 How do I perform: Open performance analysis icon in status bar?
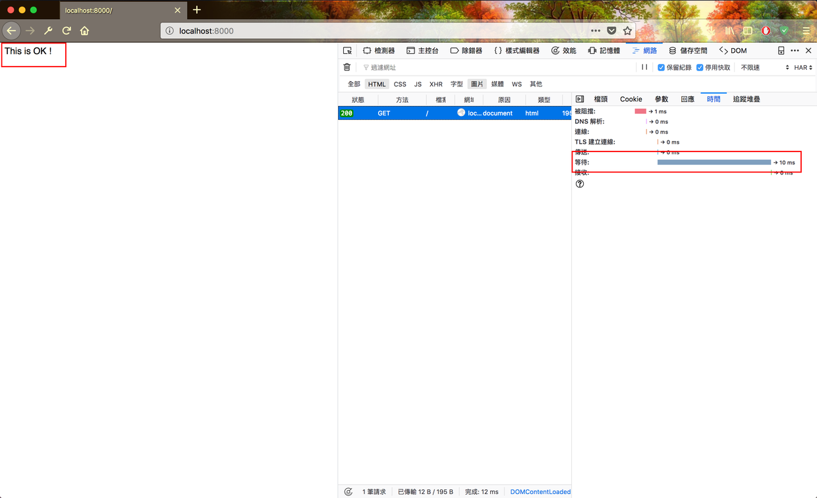click(348, 491)
